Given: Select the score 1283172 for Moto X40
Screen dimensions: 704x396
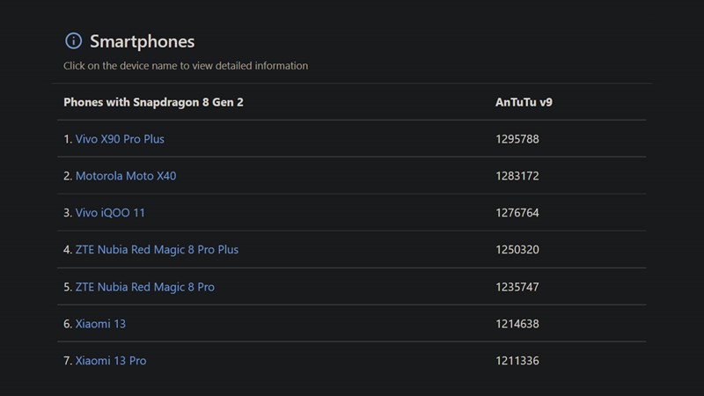Looking at the screenshot, I should (x=517, y=176).
